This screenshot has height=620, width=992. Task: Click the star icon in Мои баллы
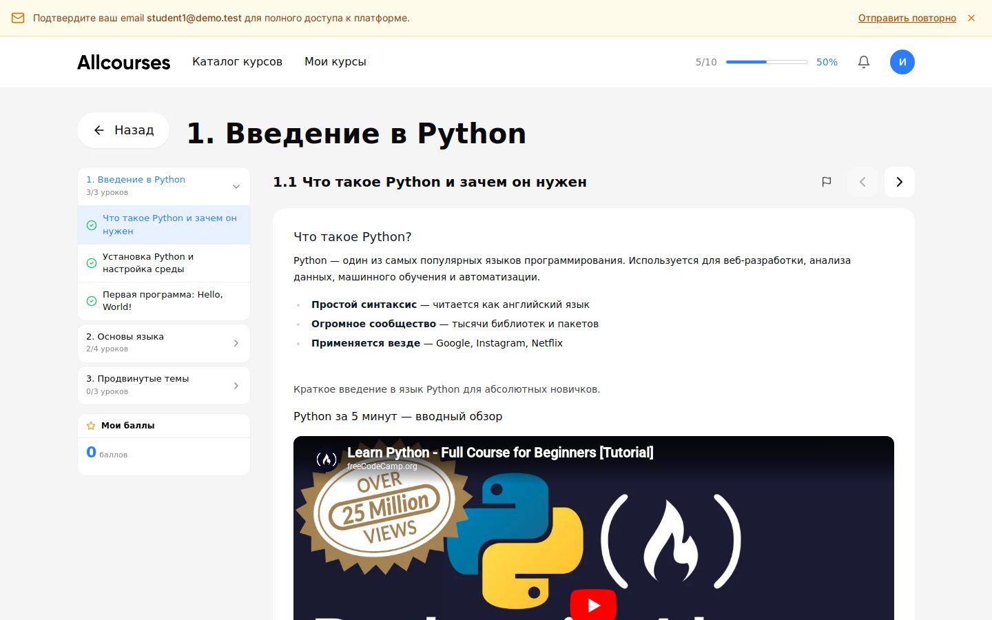[x=91, y=426]
